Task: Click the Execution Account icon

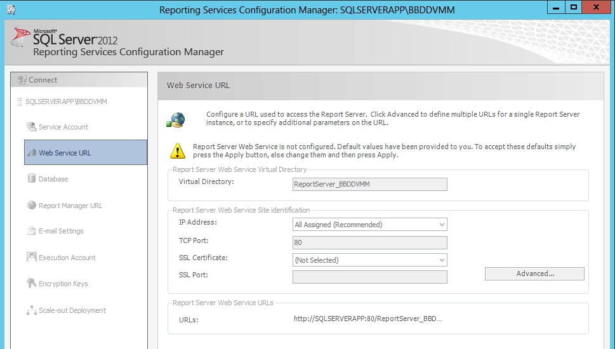Action: pos(32,258)
